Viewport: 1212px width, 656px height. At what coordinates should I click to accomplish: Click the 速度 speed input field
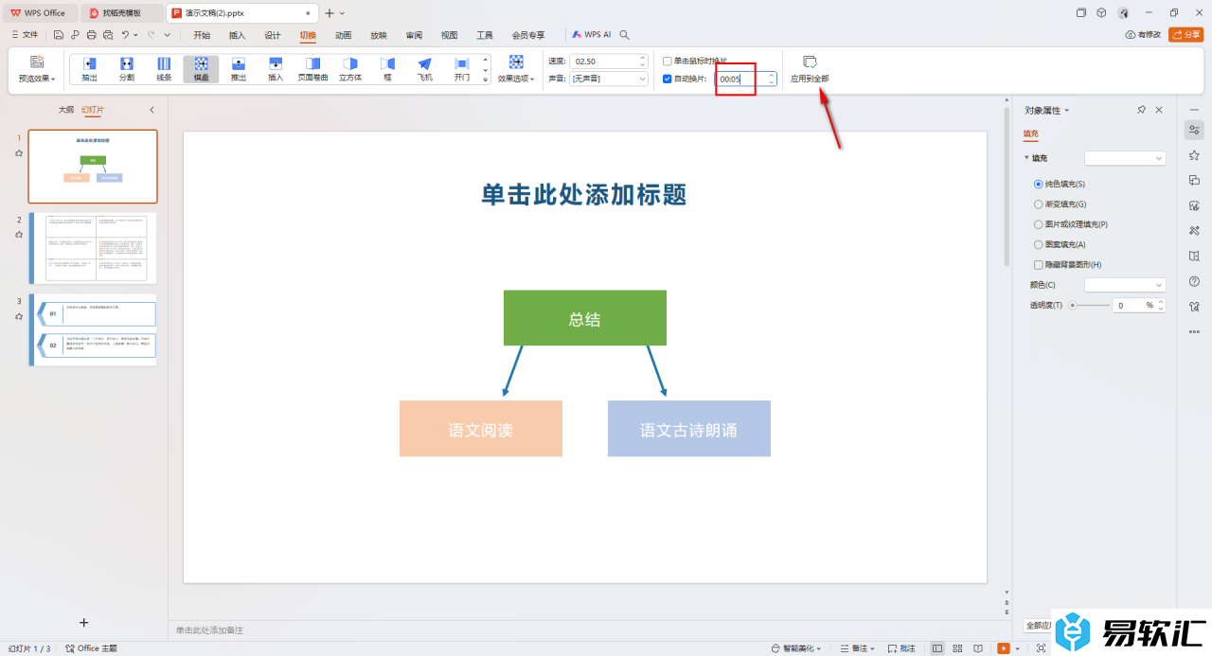[608, 61]
